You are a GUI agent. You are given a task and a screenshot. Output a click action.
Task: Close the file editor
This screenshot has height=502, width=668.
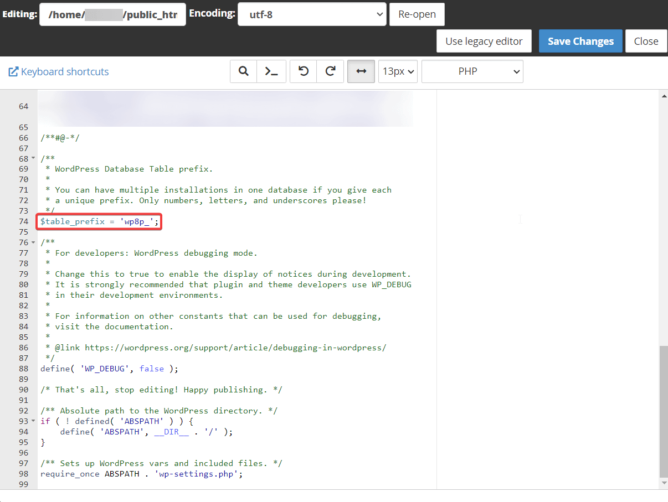(646, 42)
